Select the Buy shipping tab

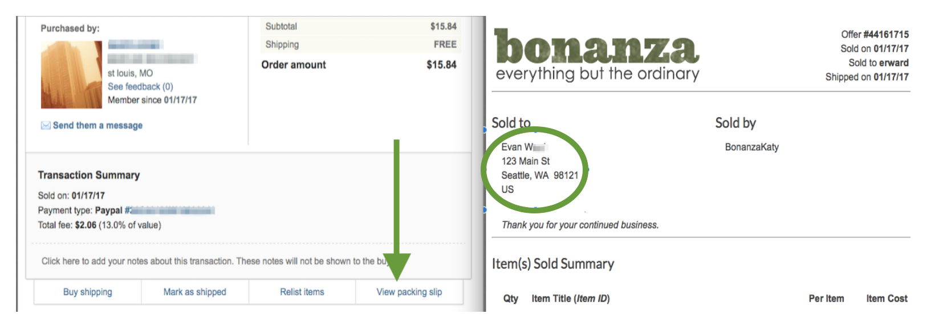[x=88, y=292]
